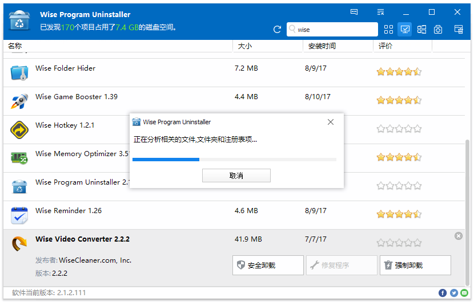Share via Twitter icon
This screenshot has height=302, width=474.
coord(454,293)
